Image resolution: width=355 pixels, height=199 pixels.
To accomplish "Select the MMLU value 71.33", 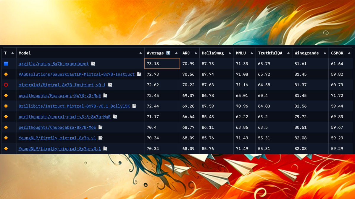I will point(242,64).
